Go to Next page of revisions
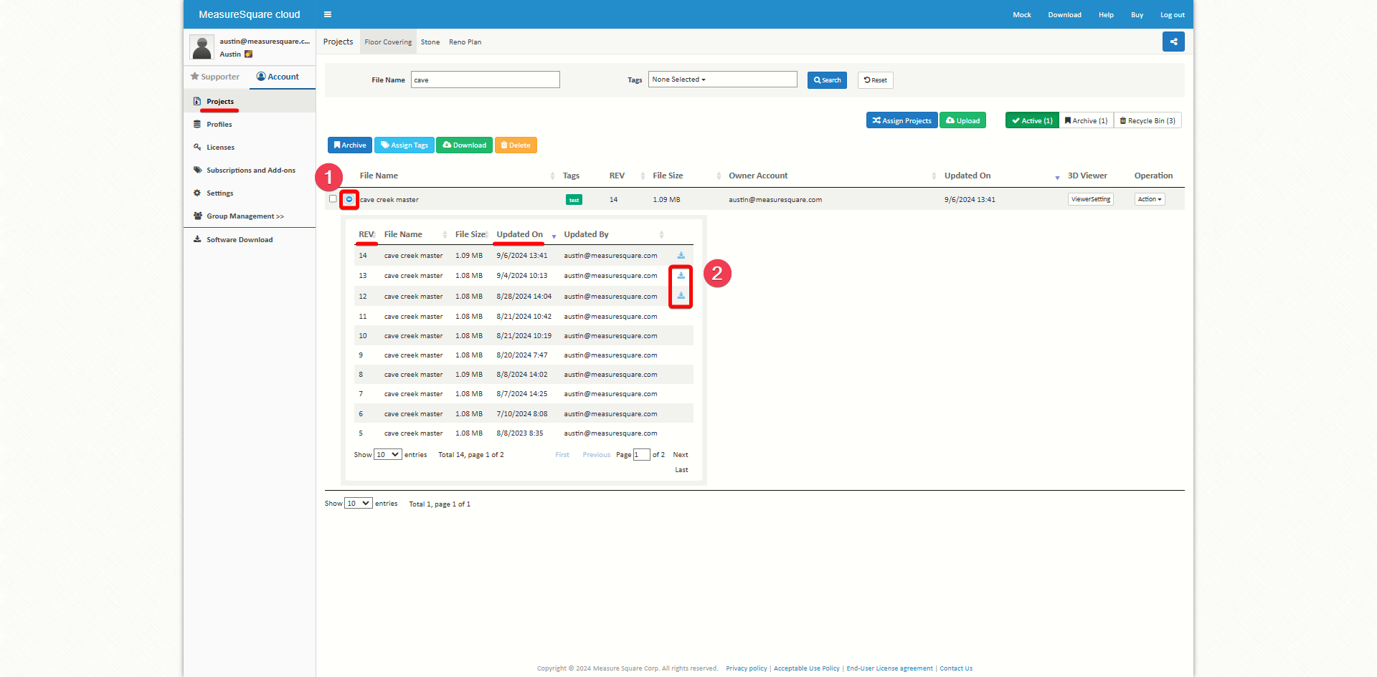1377x677 pixels. 681,455
